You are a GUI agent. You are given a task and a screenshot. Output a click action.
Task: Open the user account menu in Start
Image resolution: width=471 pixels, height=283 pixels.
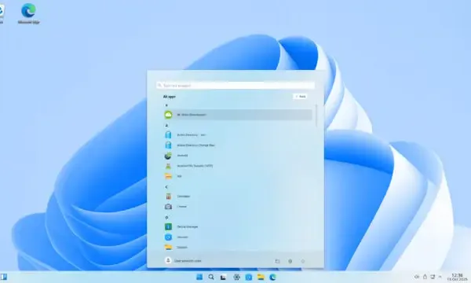click(x=183, y=261)
